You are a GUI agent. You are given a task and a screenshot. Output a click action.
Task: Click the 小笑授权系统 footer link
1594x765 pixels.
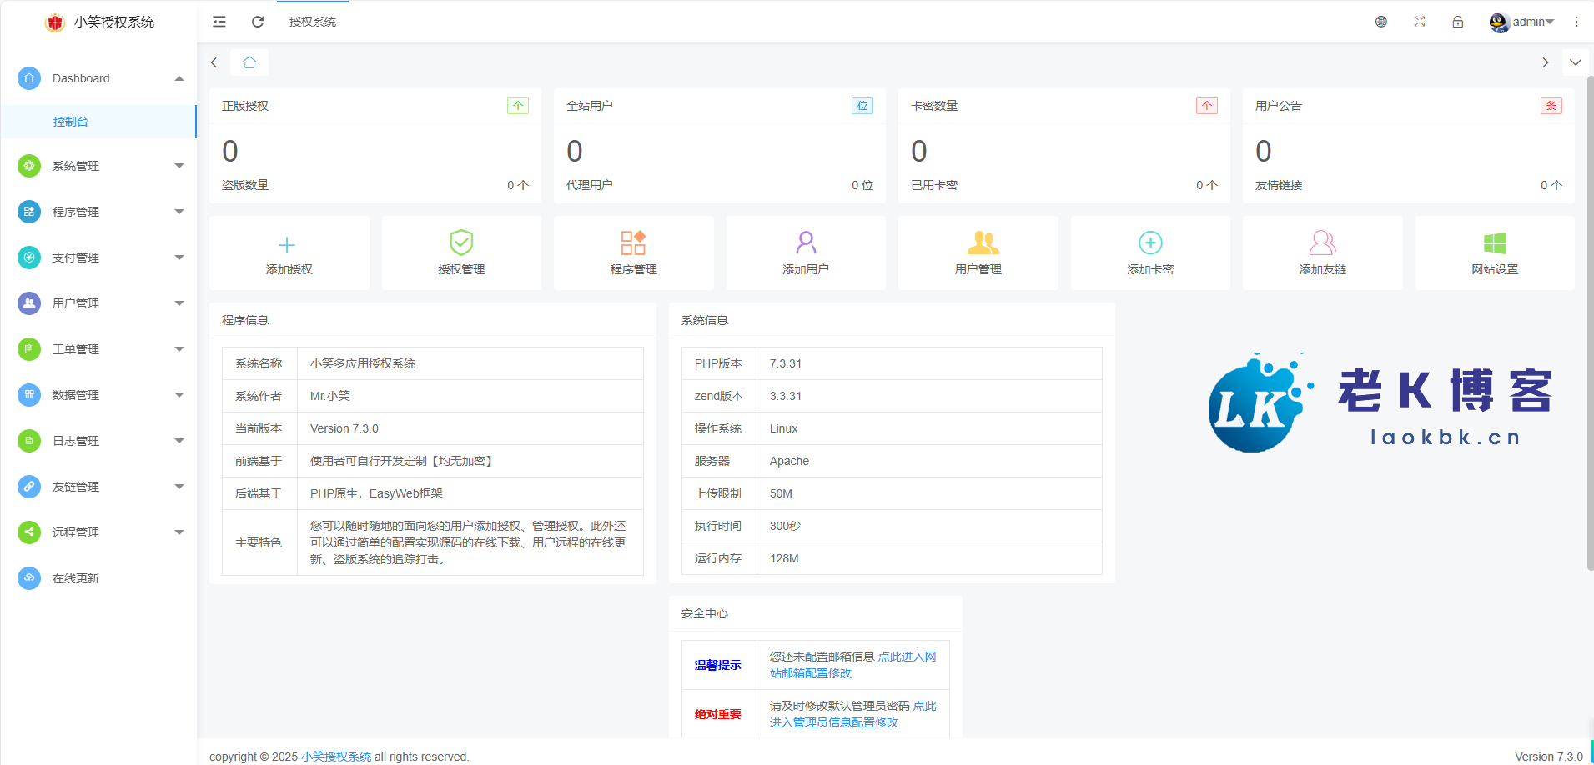(336, 757)
